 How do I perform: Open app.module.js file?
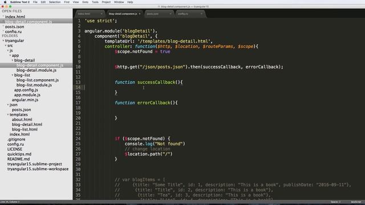27,95
